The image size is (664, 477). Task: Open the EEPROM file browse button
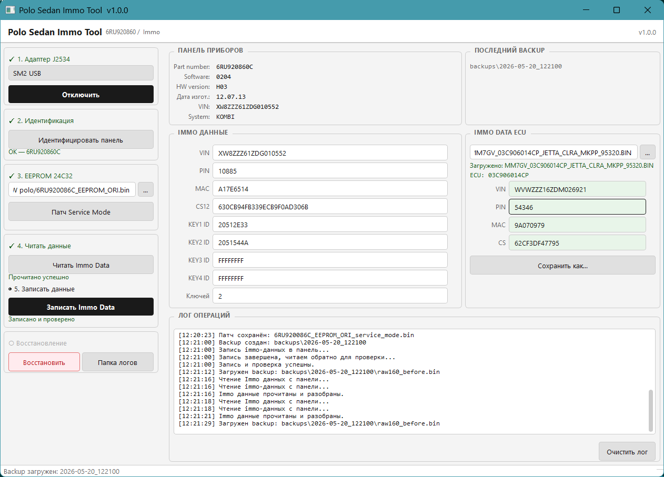click(x=146, y=189)
